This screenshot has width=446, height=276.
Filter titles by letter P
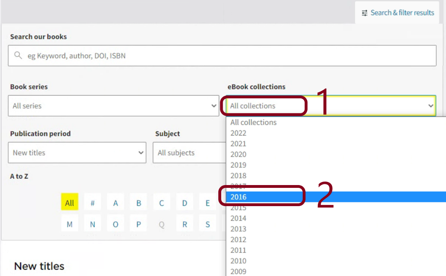pos(139,224)
